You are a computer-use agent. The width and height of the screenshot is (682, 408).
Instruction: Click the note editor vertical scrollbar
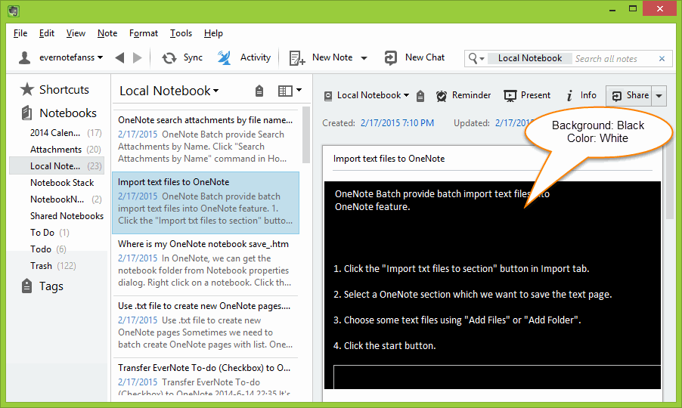pyautogui.click(x=670, y=183)
